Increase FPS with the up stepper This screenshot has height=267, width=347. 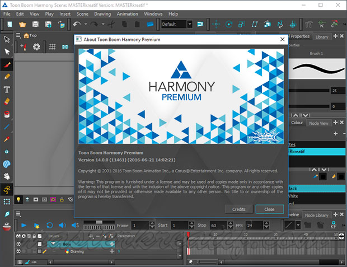[x=266, y=223]
